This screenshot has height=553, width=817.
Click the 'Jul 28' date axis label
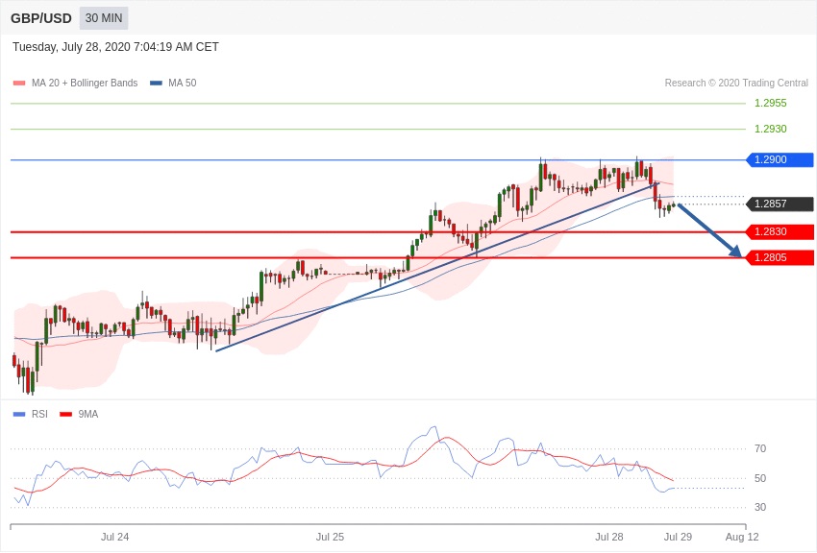point(609,537)
